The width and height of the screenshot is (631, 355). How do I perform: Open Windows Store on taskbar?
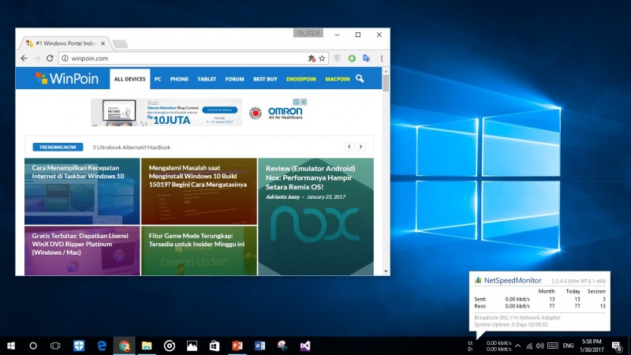tap(215, 346)
